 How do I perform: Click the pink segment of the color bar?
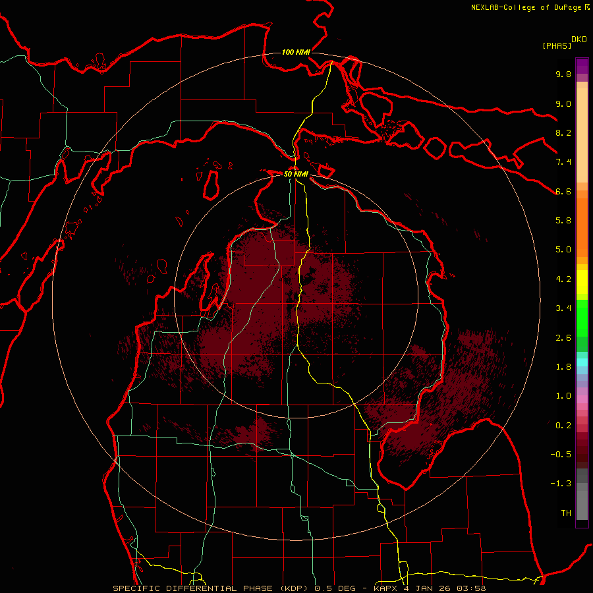[x=582, y=399]
